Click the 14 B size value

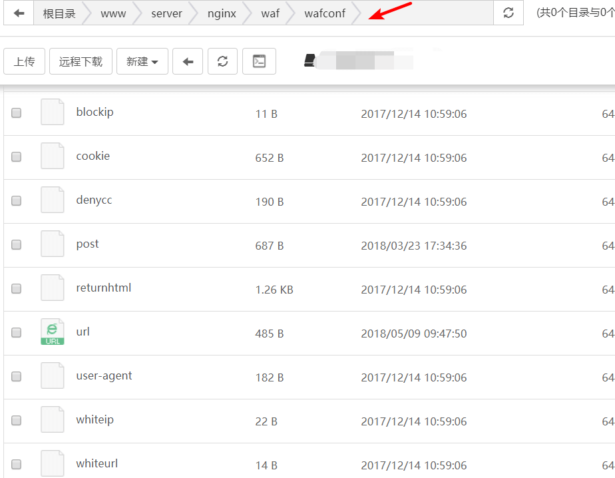coord(266,465)
